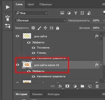The image size is (105, 100).
Task: Click Наложение градиента label under 'копия 14'
Action: tap(51, 76)
